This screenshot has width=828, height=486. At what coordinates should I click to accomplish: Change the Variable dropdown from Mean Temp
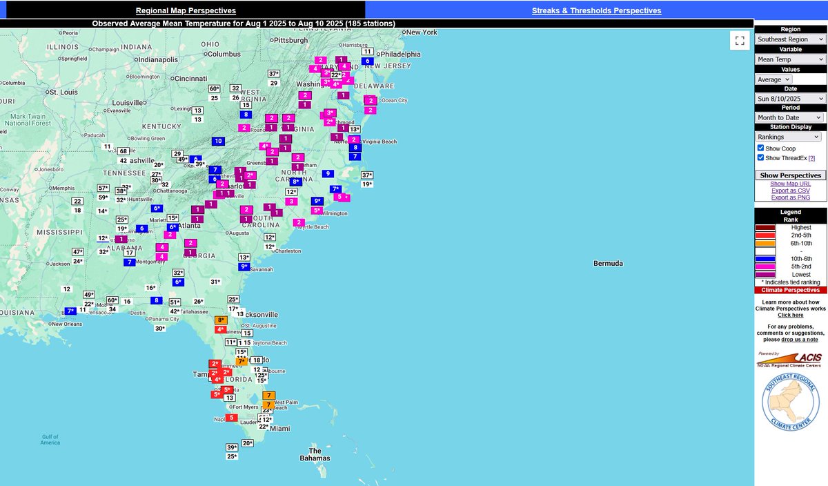[x=789, y=59]
